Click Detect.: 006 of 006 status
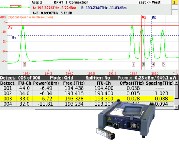 20,78
